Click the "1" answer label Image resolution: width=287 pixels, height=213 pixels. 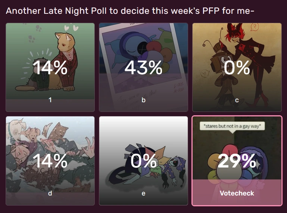(50, 100)
